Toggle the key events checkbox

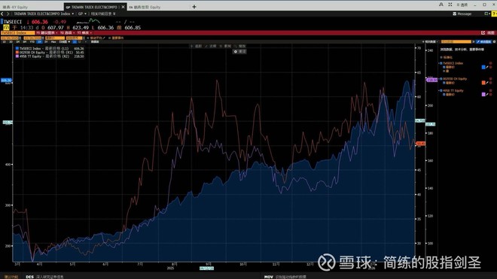click(x=109, y=38)
